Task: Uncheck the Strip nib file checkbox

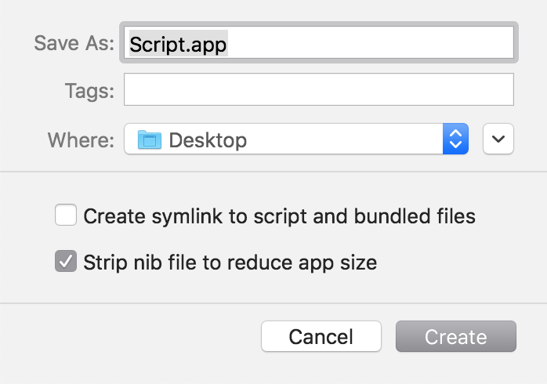Action: tap(65, 262)
